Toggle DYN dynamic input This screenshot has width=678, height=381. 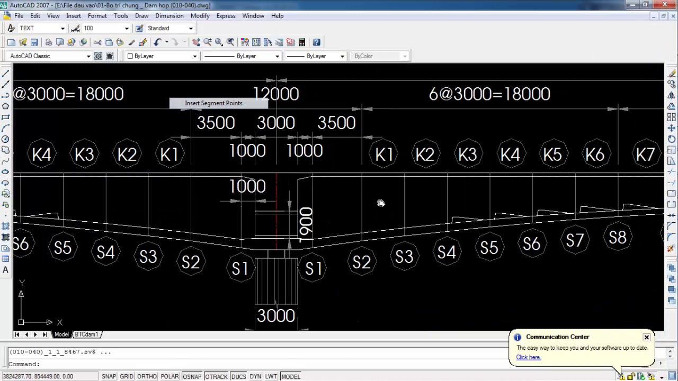click(x=255, y=376)
